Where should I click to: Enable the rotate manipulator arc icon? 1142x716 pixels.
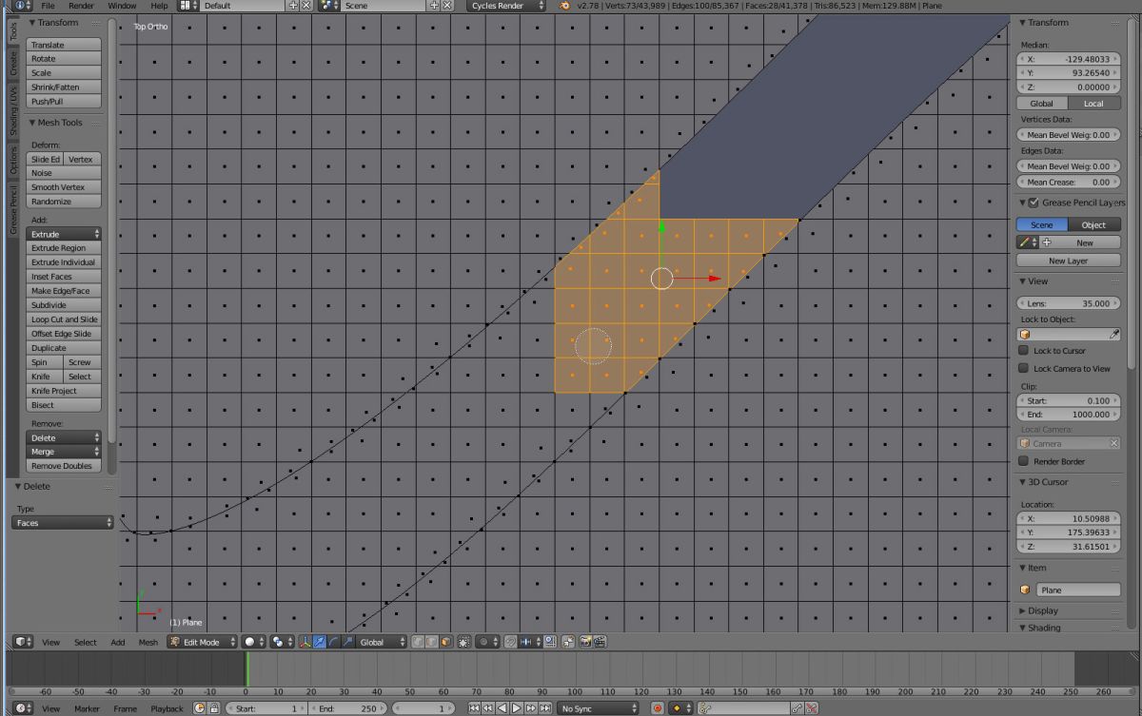click(334, 642)
